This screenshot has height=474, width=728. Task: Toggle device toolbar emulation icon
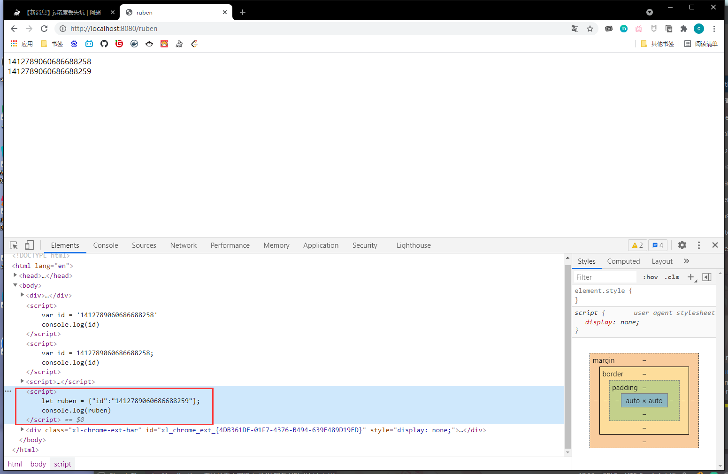(29, 245)
